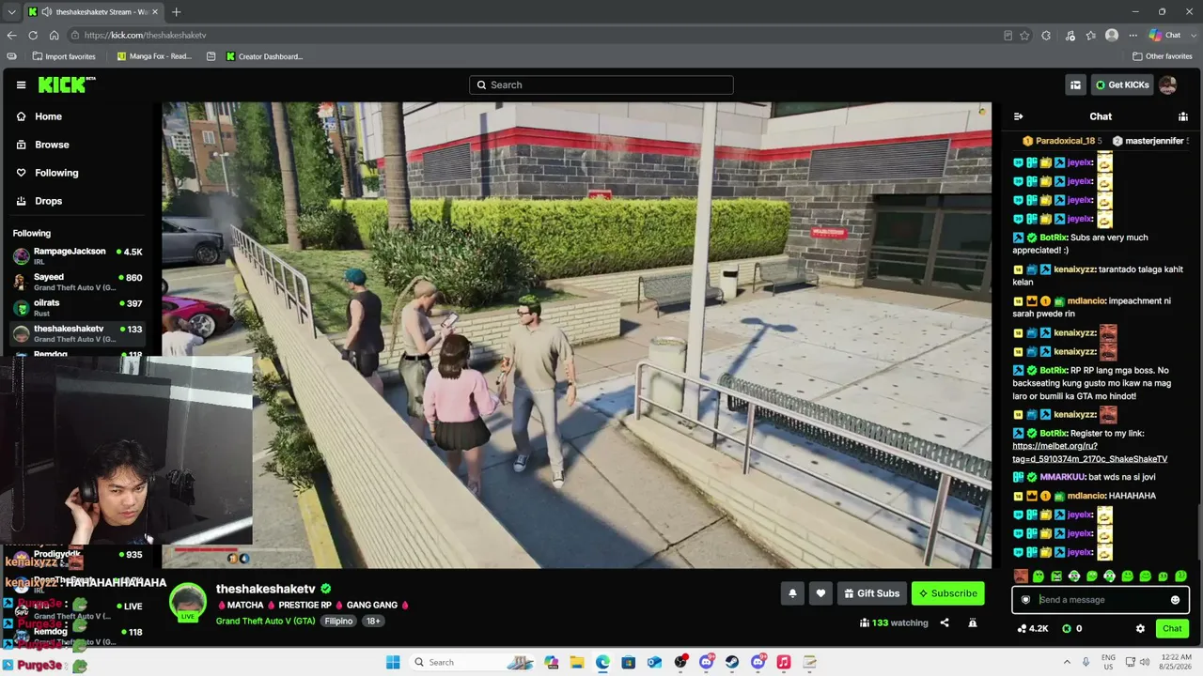Open Steam from the taskbar
Viewport: 1203px width, 676px height.
[x=732, y=662]
